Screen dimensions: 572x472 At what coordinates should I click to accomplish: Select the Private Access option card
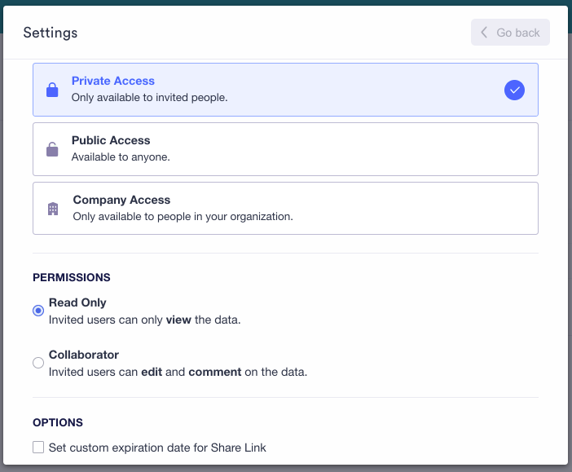(285, 90)
